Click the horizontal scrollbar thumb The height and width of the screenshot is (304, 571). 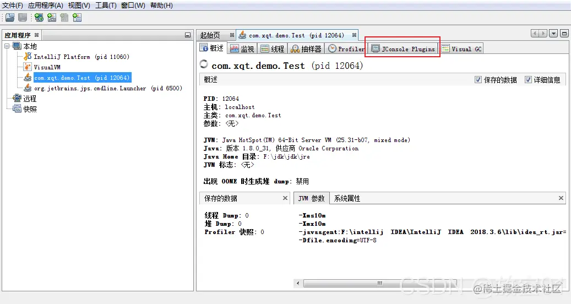point(379,283)
